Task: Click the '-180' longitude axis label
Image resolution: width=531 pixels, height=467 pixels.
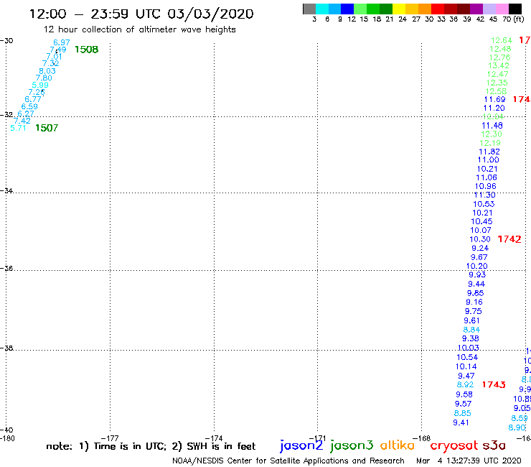Action: (x=7, y=438)
